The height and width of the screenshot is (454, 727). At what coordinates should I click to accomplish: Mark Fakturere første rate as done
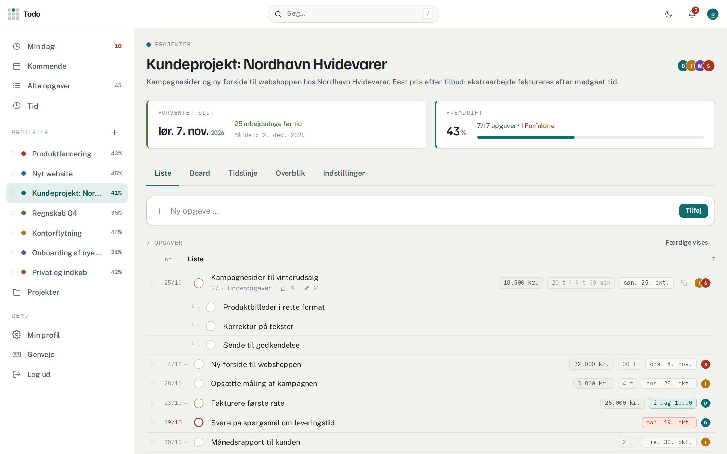(x=199, y=403)
